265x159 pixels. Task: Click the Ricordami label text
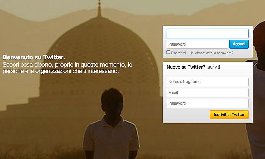point(178,53)
